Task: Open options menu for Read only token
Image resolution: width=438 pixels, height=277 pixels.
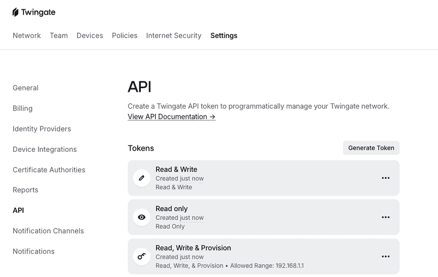Action: [x=385, y=217]
